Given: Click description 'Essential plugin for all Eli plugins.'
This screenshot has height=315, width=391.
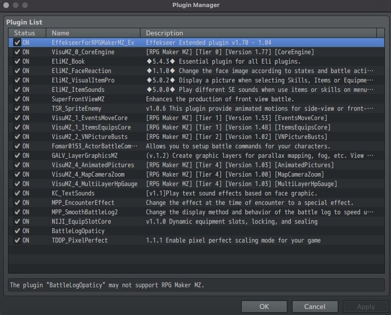Looking at the screenshot, I should pos(240,62).
